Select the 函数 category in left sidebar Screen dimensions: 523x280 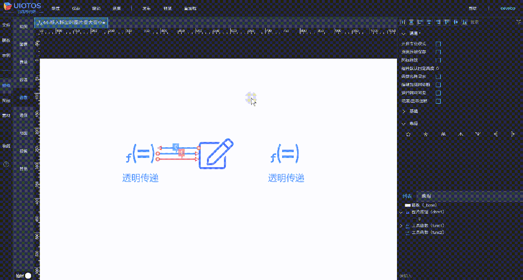click(23, 97)
